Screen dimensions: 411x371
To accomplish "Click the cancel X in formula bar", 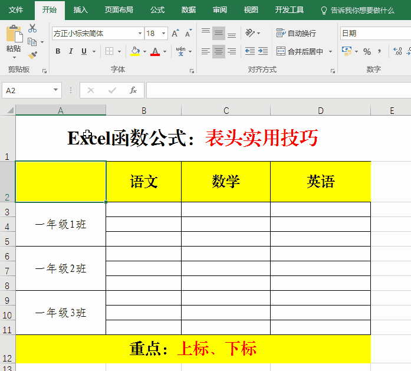I will 91,90.
